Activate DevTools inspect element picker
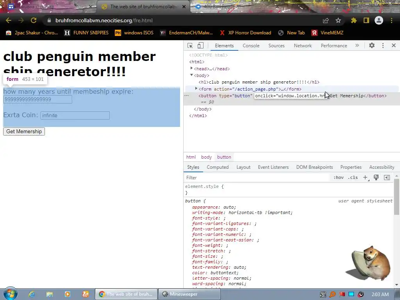This screenshot has height=300, width=400. [190, 46]
